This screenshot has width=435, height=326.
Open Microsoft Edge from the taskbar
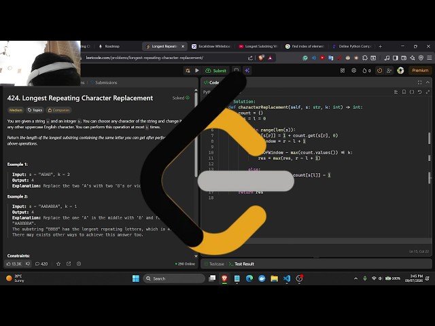(x=249, y=278)
